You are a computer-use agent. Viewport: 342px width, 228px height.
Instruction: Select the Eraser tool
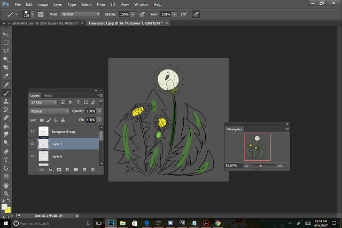(x=6, y=118)
